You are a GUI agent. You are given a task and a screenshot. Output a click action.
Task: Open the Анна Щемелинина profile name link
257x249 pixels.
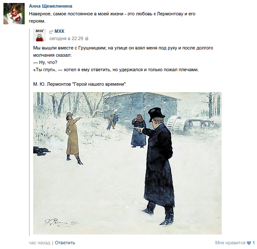click(x=51, y=6)
